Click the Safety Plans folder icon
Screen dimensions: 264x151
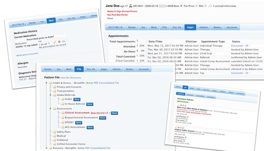coord(55,132)
